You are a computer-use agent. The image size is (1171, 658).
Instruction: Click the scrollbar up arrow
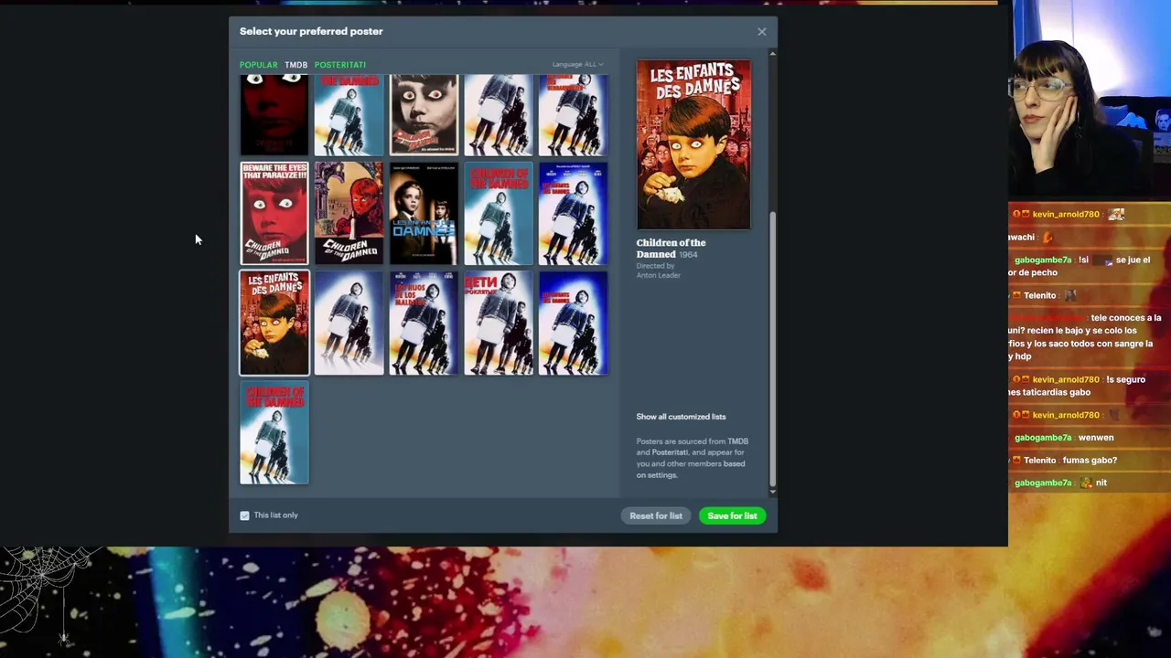coord(772,54)
